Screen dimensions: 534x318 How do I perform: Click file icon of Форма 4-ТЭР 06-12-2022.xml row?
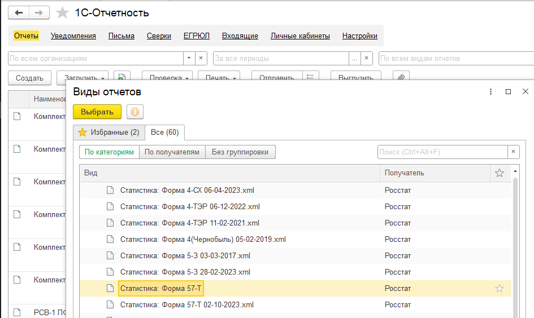110,206
